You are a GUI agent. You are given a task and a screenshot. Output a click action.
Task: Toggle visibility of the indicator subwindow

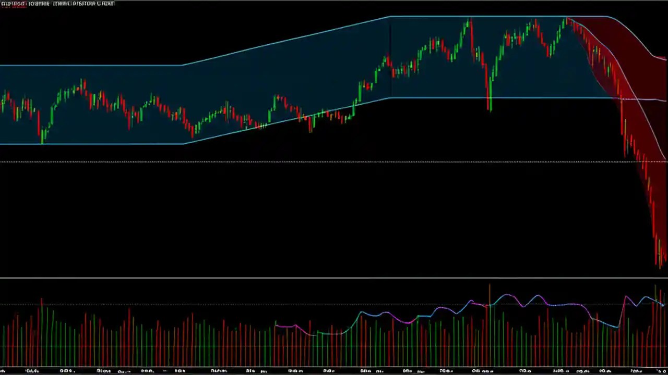point(334,277)
